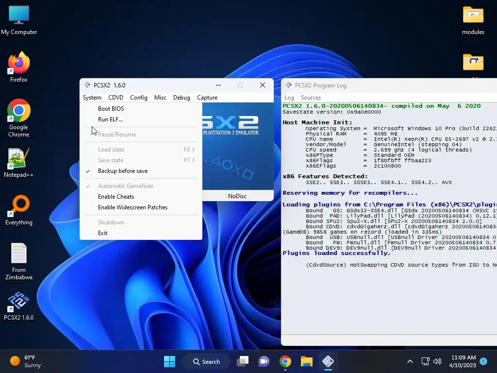The height and width of the screenshot is (373, 497).
Task: Open the partially hidden folder below modules
Action: pos(473,64)
